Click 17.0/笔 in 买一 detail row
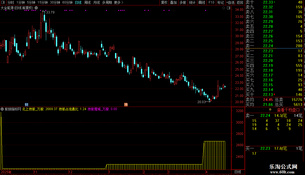Screen dimensions: 305x175 280,148
